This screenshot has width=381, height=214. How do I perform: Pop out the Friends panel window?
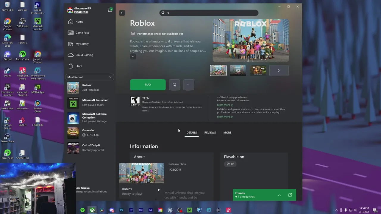290,195
